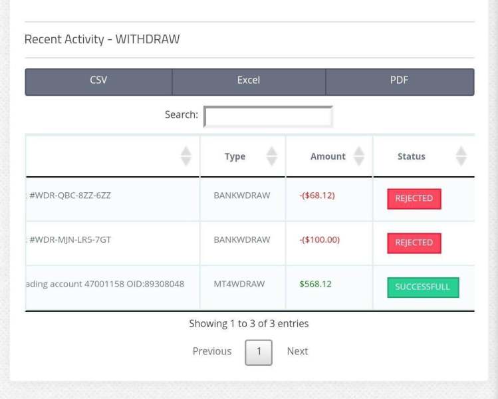498x399 pixels.
Task: Export the withdraw table as CSV
Action: 98,80
